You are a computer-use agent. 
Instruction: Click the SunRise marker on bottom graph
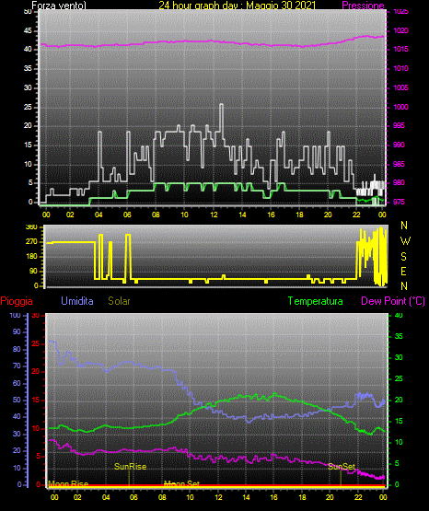tap(130, 467)
